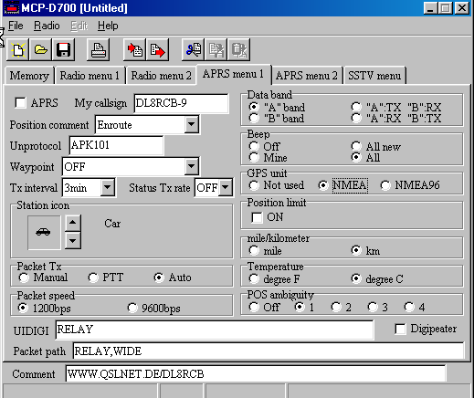Image resolution: width=474 pixels, height=398 pixels.
Task: Set Beep to Mine
Action: (x=254, y=157)
